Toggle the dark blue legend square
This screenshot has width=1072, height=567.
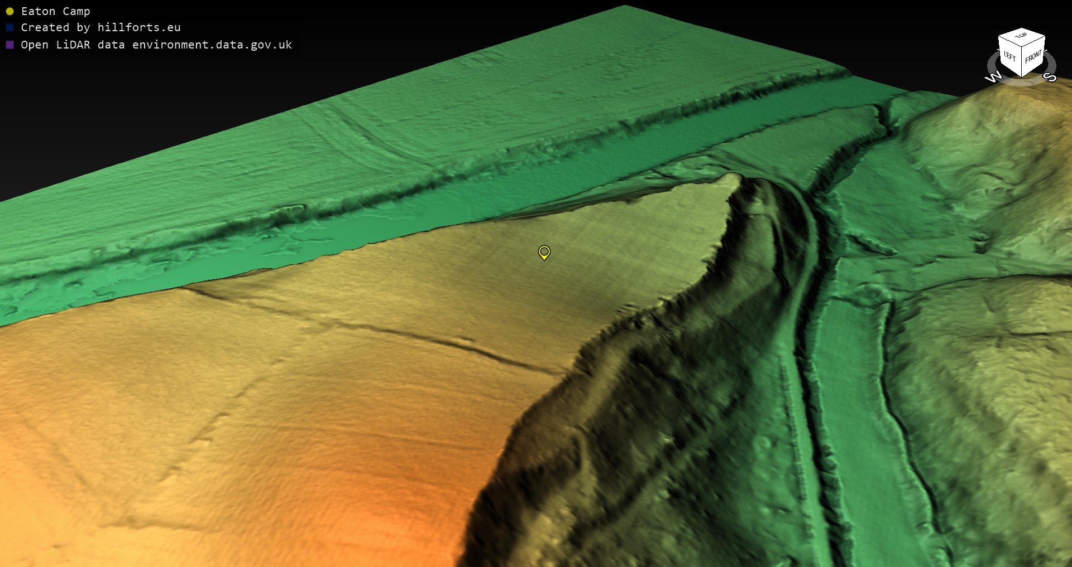[x=9, y=27]
